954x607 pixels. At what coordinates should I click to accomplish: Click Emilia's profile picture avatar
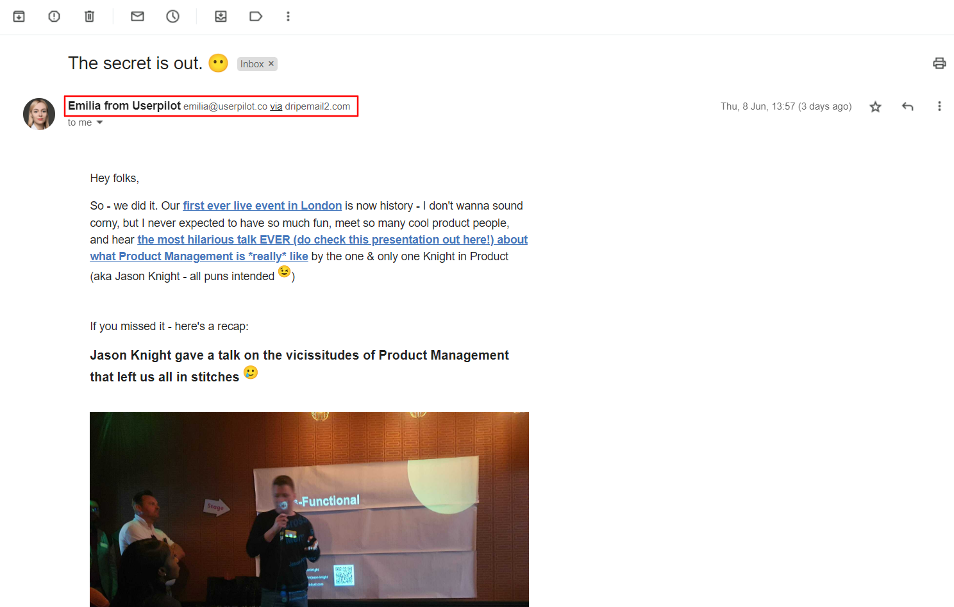tap(39, 114)
